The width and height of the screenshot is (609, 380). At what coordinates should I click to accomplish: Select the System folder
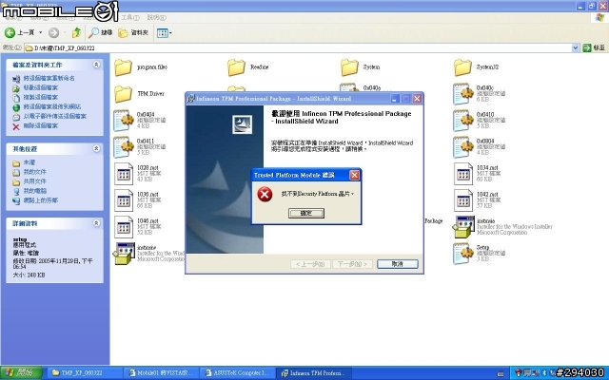pyautogui.click(x=361, y=67)
